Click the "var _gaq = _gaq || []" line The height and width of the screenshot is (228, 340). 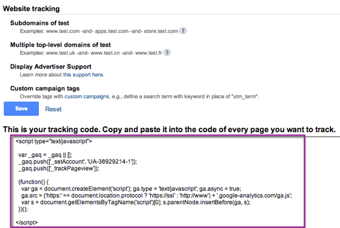click(x=45, y=155)
